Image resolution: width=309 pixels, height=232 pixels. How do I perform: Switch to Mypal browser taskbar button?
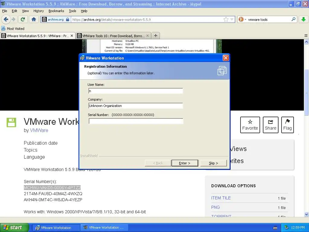pyautogui.click(x=104, y=228)
